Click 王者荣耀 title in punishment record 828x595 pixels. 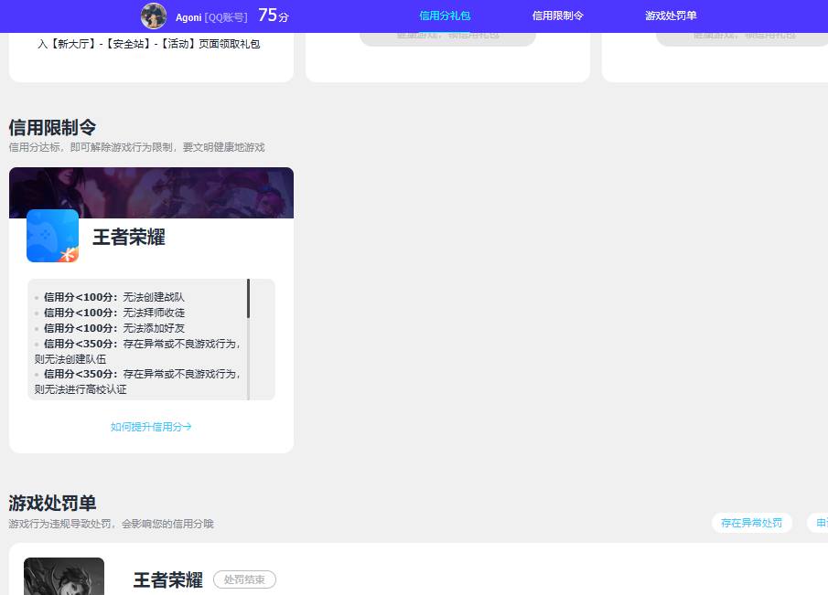168,580
